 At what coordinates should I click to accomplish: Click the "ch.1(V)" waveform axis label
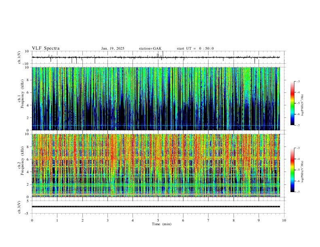click(19, 57)
